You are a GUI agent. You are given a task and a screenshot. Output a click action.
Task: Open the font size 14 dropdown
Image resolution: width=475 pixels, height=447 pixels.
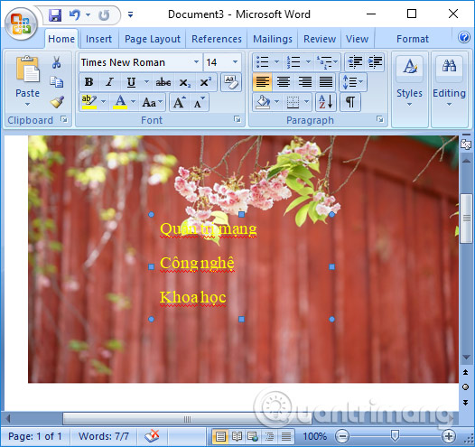point(235,62)
